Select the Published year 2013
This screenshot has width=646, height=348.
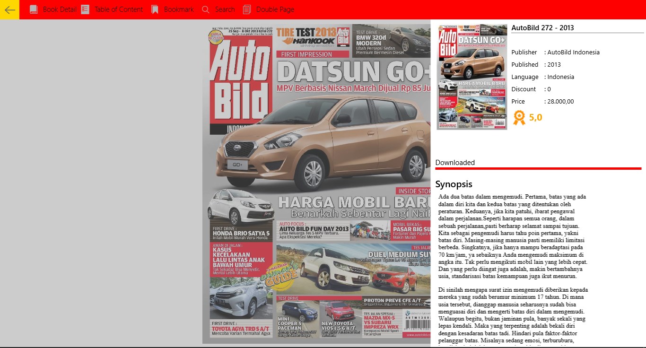tap(554, 64)
